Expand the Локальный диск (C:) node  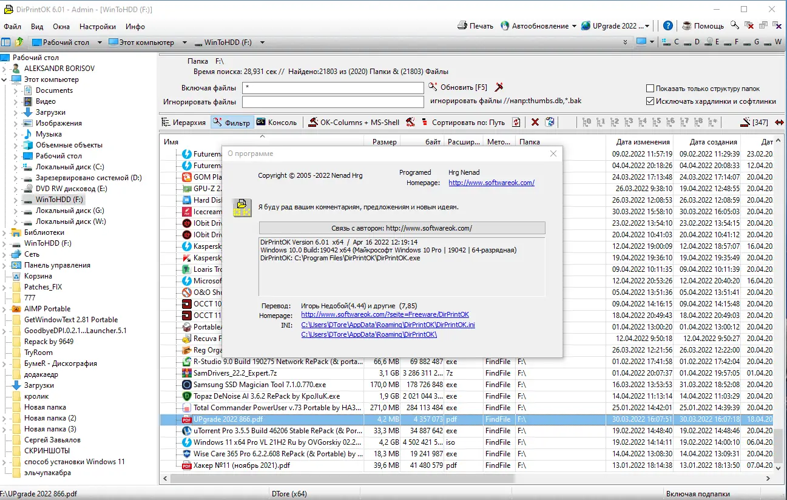click(15, 167)
